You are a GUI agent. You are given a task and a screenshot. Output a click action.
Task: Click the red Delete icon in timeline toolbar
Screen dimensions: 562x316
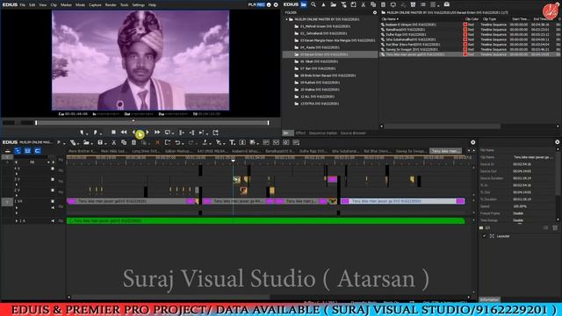tap(157, 142)
